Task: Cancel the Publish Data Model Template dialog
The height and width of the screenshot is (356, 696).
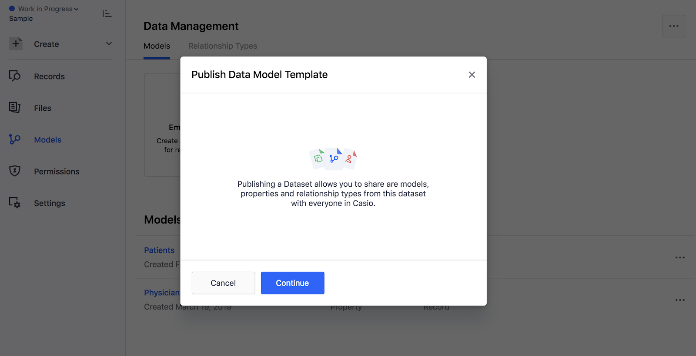Action: (x=223, y=283)
